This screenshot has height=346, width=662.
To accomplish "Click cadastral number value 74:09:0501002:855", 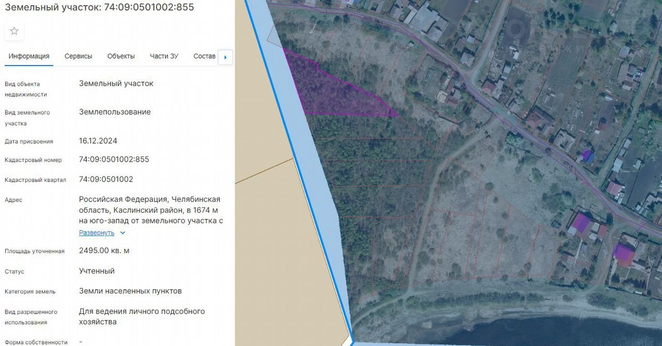I will click(114, 160).
